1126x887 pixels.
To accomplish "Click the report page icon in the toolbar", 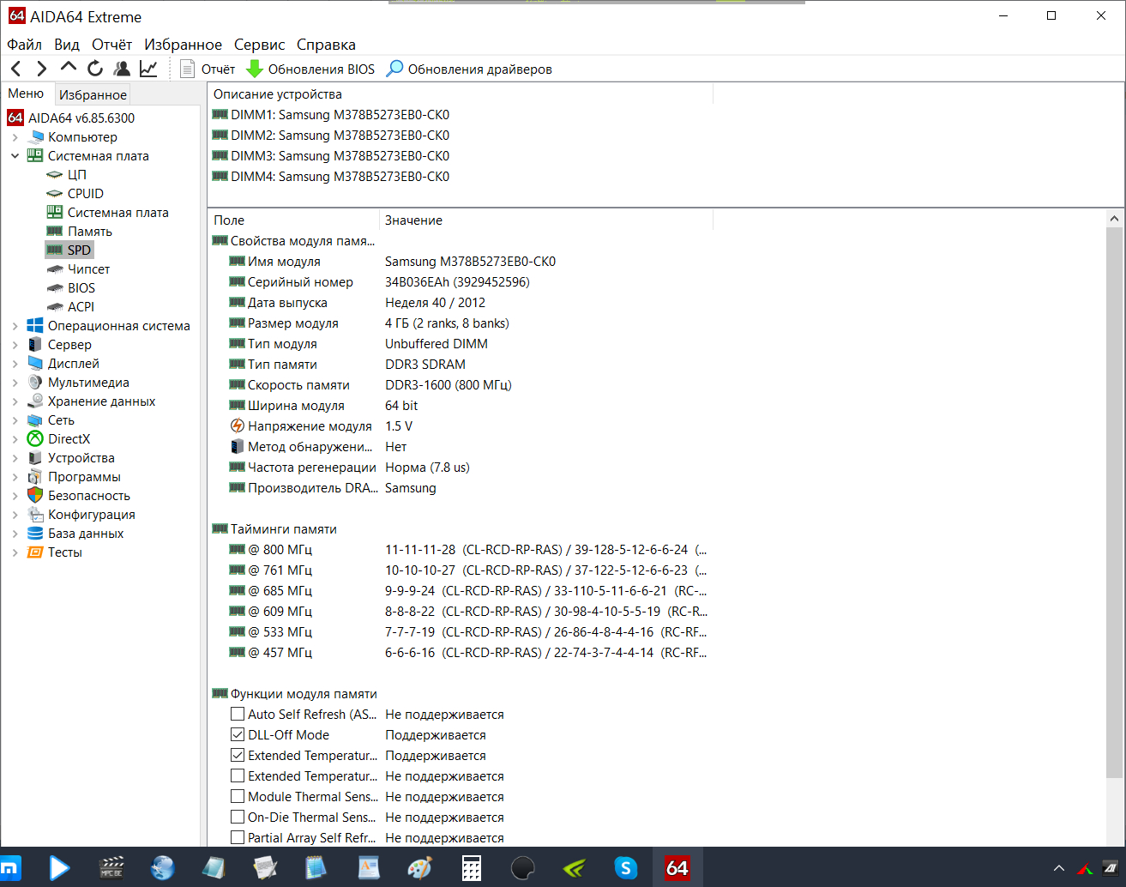I will [188, 69].
